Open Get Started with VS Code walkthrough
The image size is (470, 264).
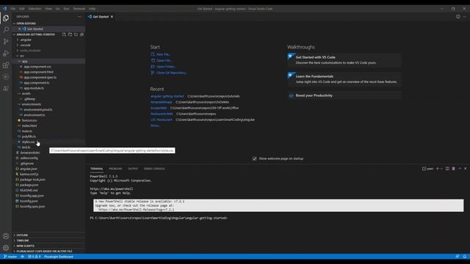point(344,60)
